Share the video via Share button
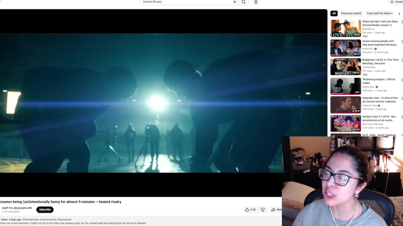Screen dimensions: 403x226 click(276, 210)
